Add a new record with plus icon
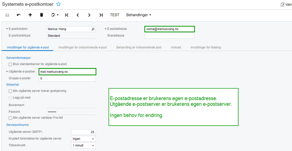This screenshot has width=292, height=151. click(x=30, y=15)
